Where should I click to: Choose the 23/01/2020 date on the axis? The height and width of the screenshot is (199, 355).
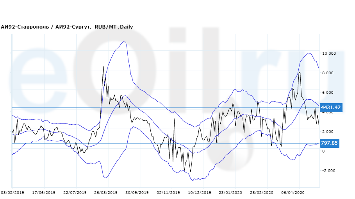(230, 193)
